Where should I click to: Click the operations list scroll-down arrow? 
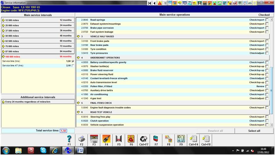pos(271,125)
